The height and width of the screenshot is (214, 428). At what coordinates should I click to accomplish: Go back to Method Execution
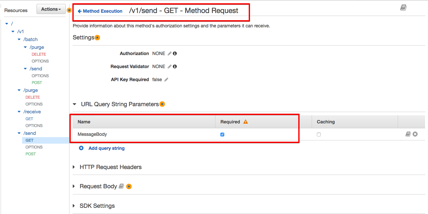[x=100, y=11]
